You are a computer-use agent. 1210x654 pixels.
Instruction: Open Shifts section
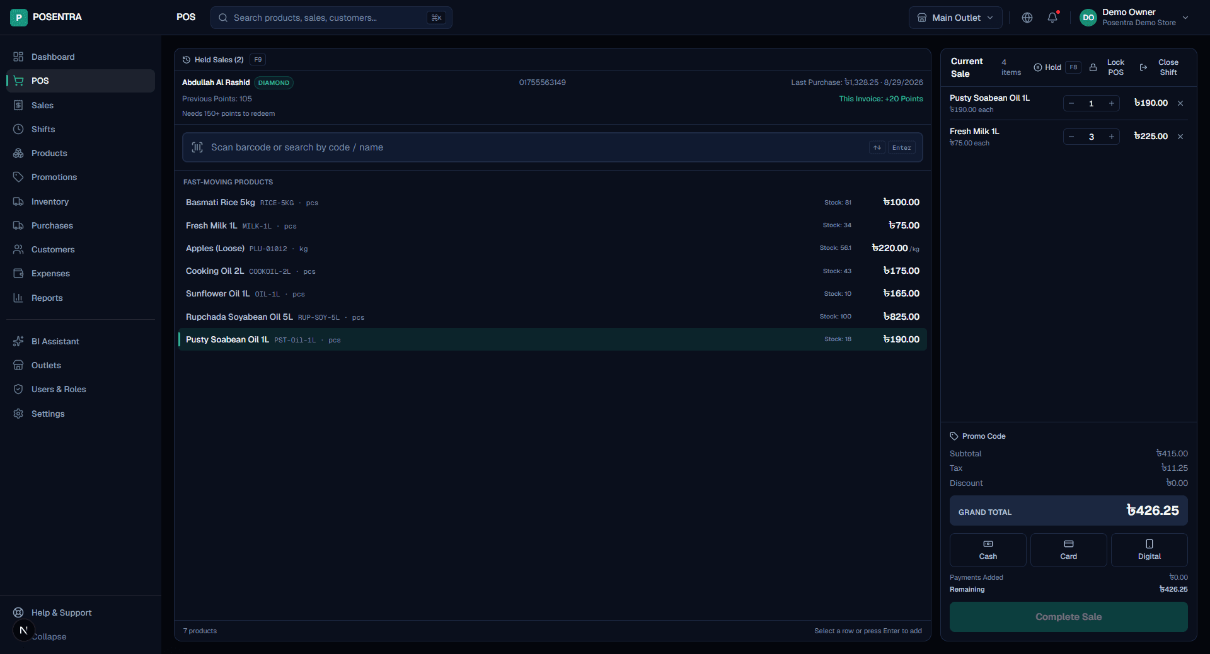click(81, 129)
